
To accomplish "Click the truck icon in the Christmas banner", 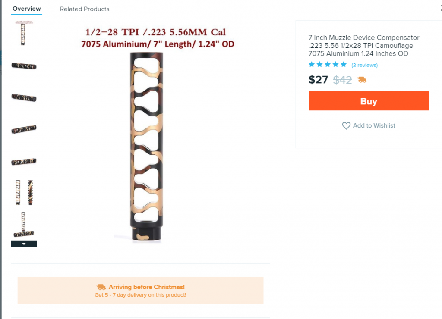I will (101, 287).
